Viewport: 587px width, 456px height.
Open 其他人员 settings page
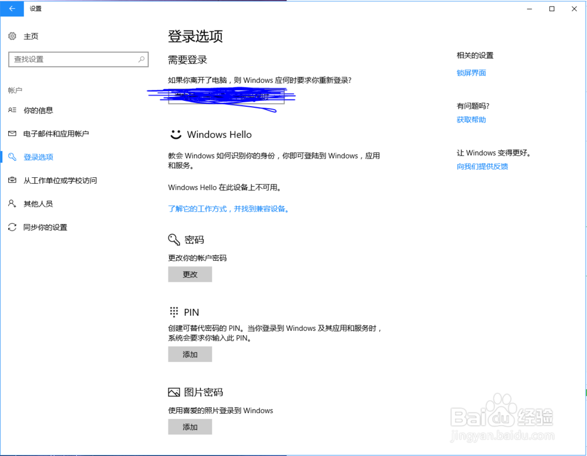coord(38,204)
